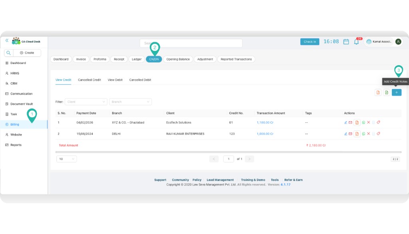Open the View Debit tab
This screenshot has width=409, height=234.
point(115,79)
